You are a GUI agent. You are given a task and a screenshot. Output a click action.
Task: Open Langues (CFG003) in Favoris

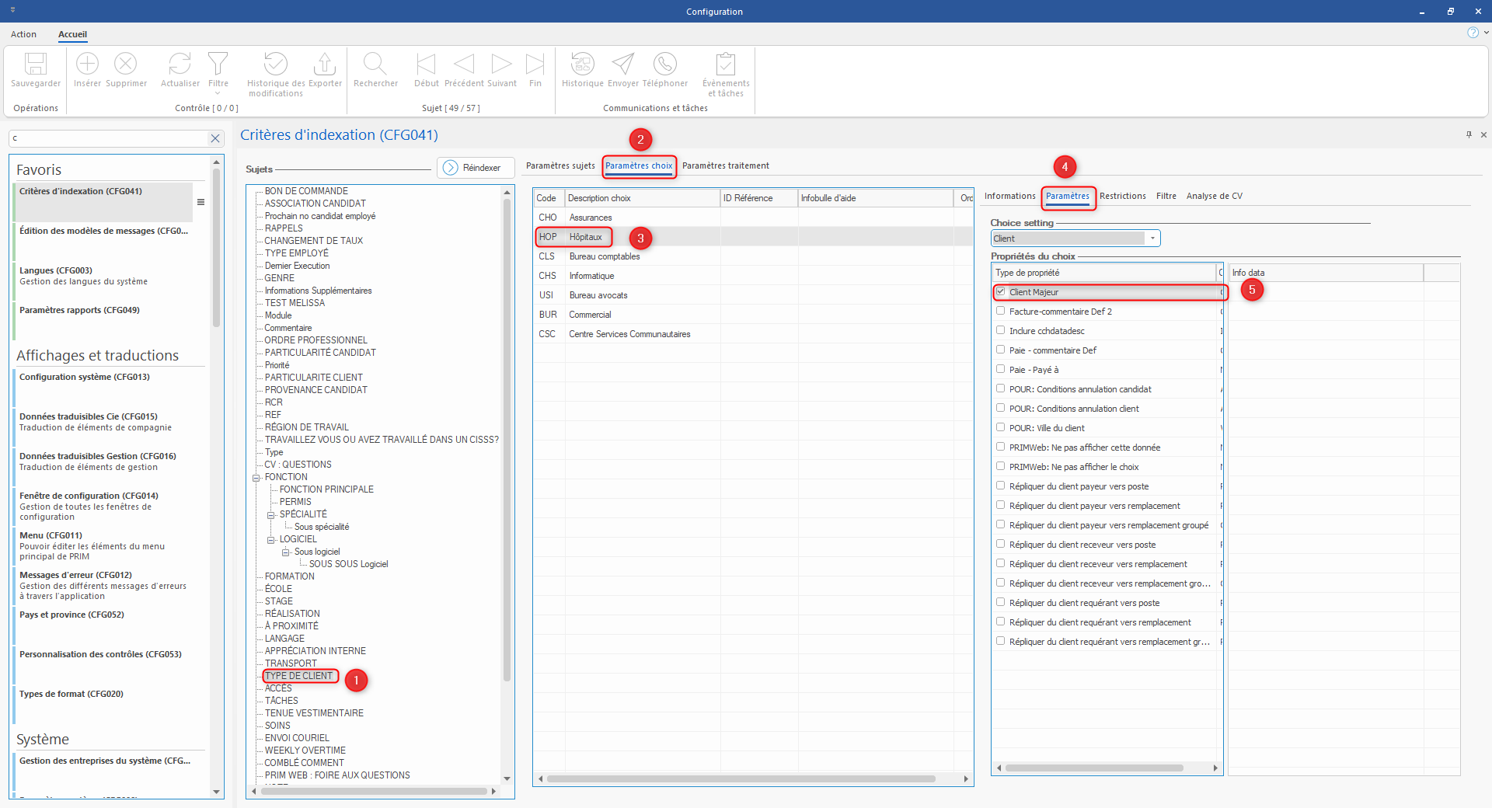56,271
